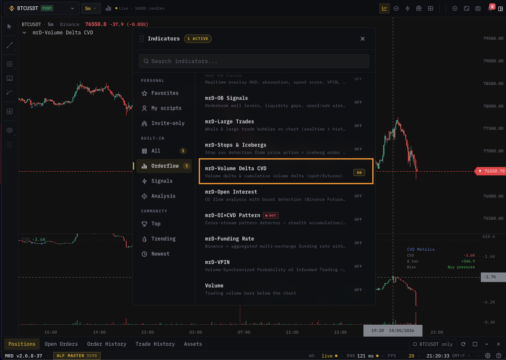Select the Orderflow category

tap(164, 166)
